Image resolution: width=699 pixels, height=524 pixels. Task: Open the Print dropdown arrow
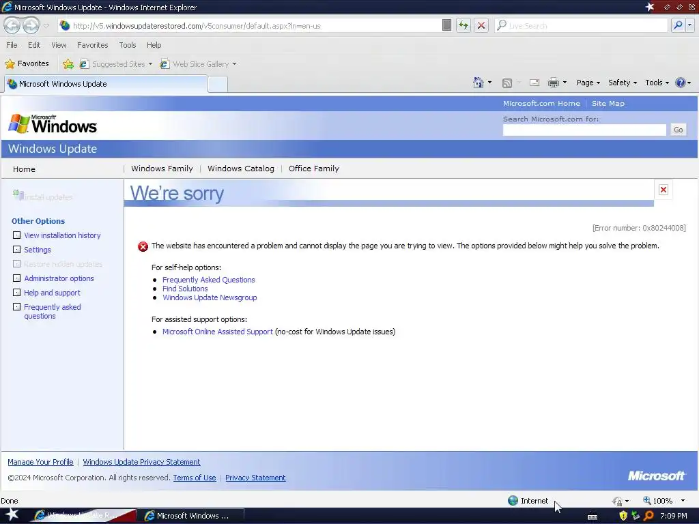coord(565,83)
